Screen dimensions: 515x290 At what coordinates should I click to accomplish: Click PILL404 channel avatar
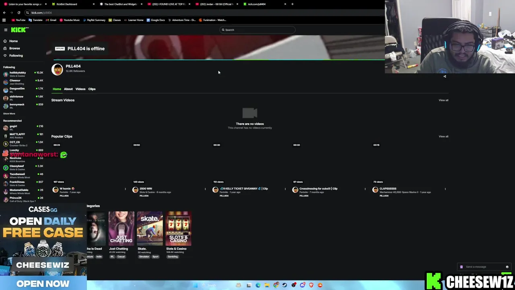point(57,69)
